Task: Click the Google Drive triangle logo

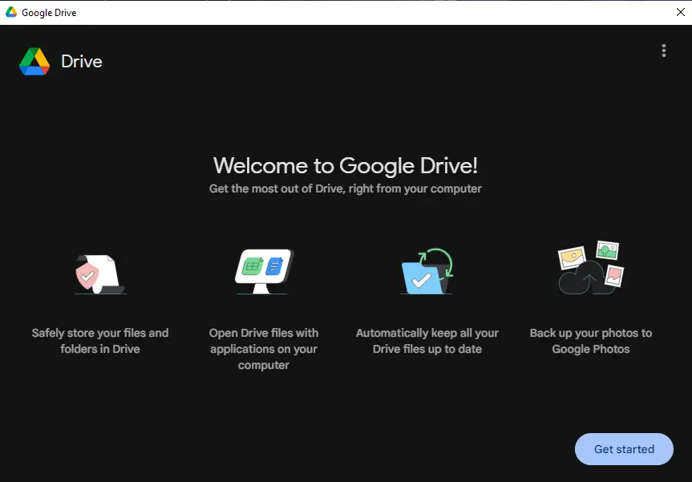Action: tap(35, 61)
